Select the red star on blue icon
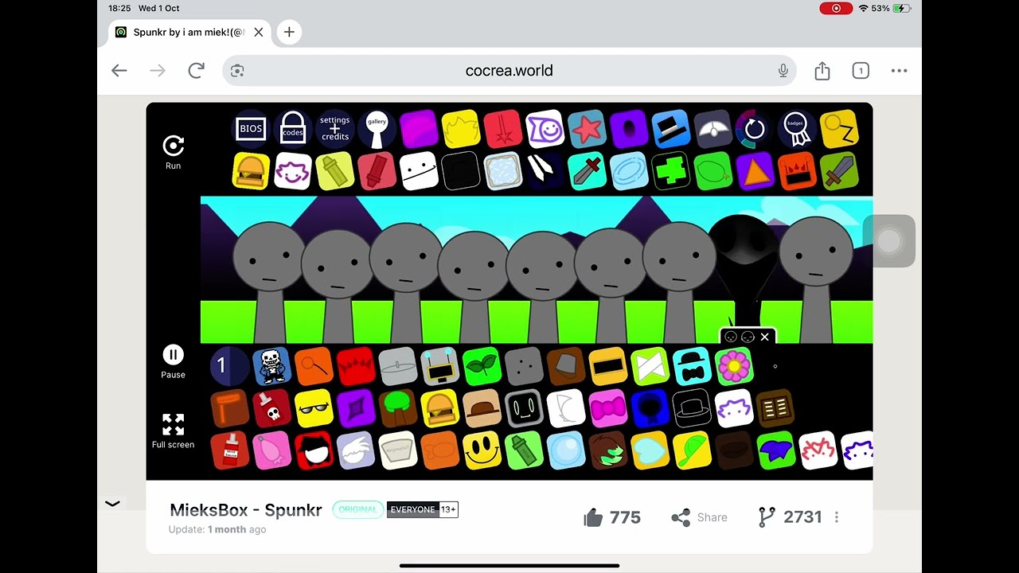This screenshot has width=1019, height=573. tap(588, 129)
